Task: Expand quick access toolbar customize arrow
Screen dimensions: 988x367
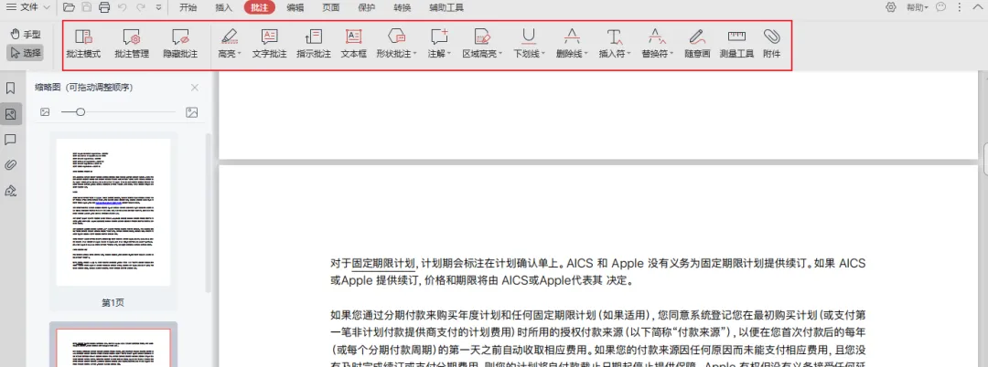Action: [x=158, y=8]
